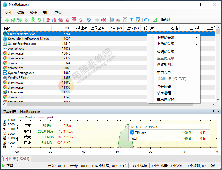Click the blue cloud sync icon
The width and height of the screenshot is (222, 170).
146,20
